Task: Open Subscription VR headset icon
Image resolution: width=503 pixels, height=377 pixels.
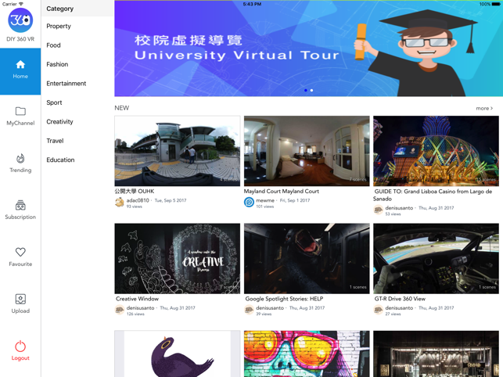Action: pyautogui.click(x=20, y=206)
